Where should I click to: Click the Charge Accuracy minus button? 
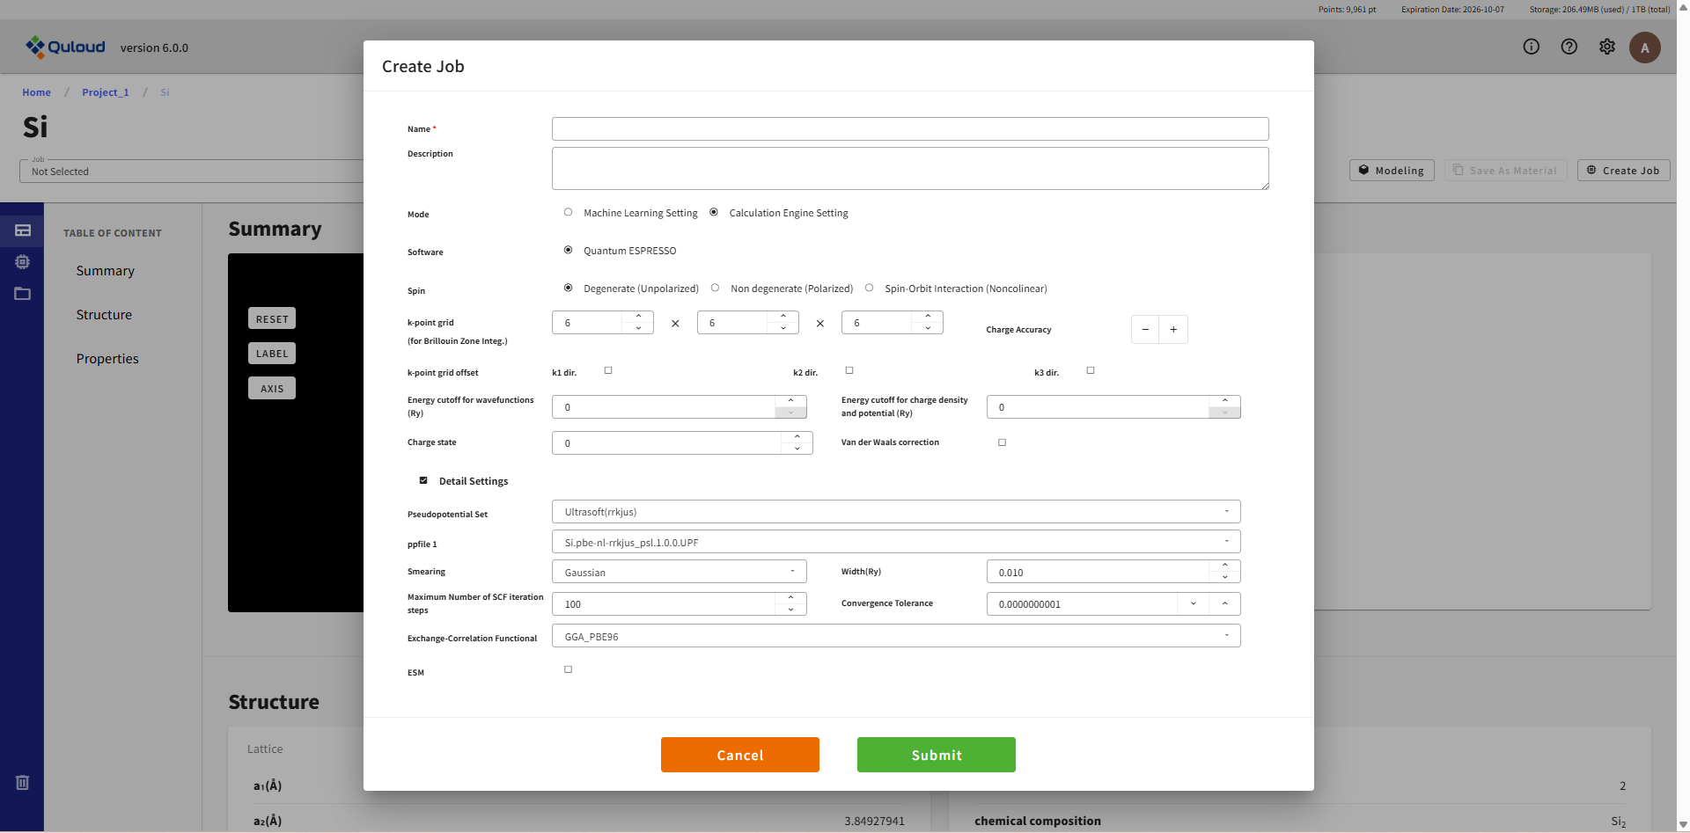[x=1145, y=330]
